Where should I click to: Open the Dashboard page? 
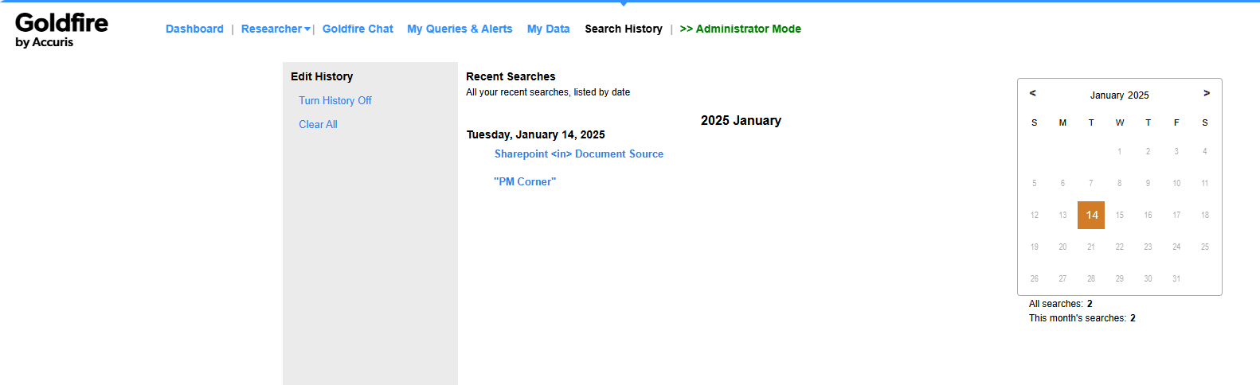(194, 29)
